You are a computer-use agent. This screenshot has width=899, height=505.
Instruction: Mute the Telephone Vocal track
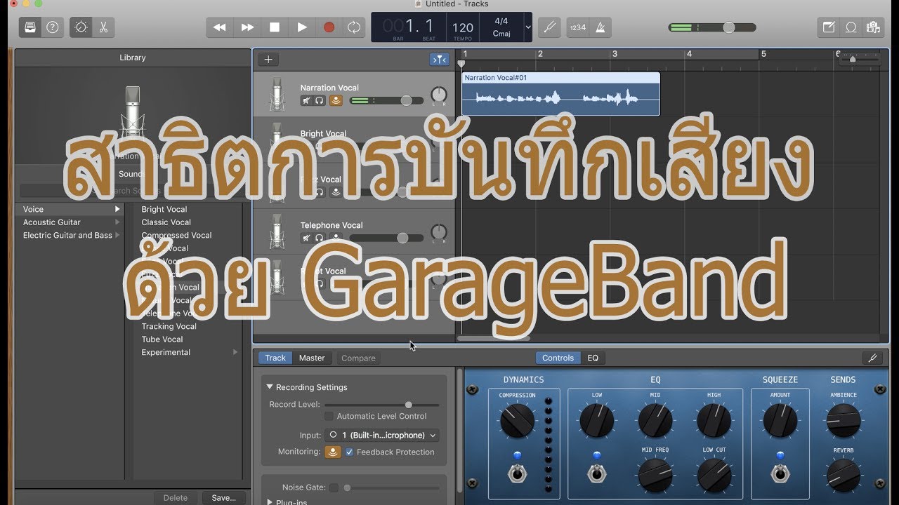point(306,238)
